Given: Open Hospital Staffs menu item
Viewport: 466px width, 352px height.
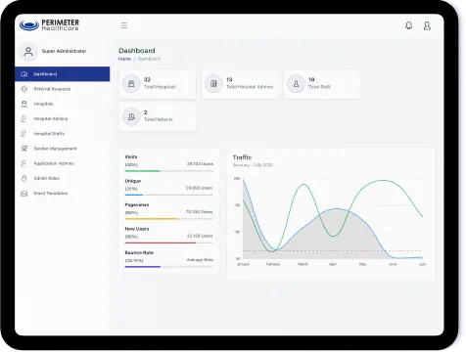Looking at the screenshot, I should pos(63,134).
